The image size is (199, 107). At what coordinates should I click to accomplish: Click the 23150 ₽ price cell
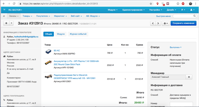(111, 79)
